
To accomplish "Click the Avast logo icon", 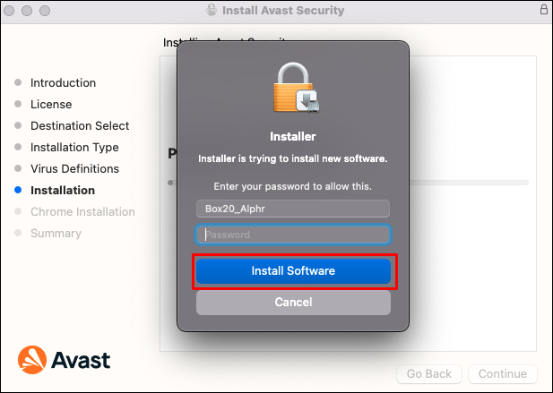I will (x=30, y=360).
